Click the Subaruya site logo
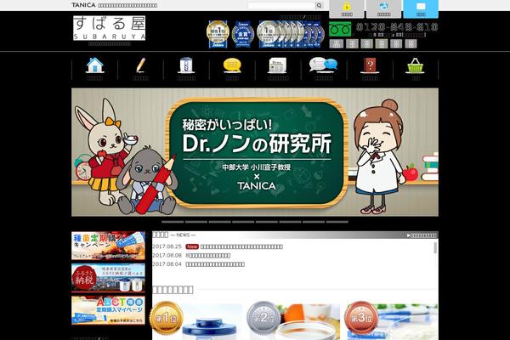This screenshot has width=510, height=340. [110, 28]
